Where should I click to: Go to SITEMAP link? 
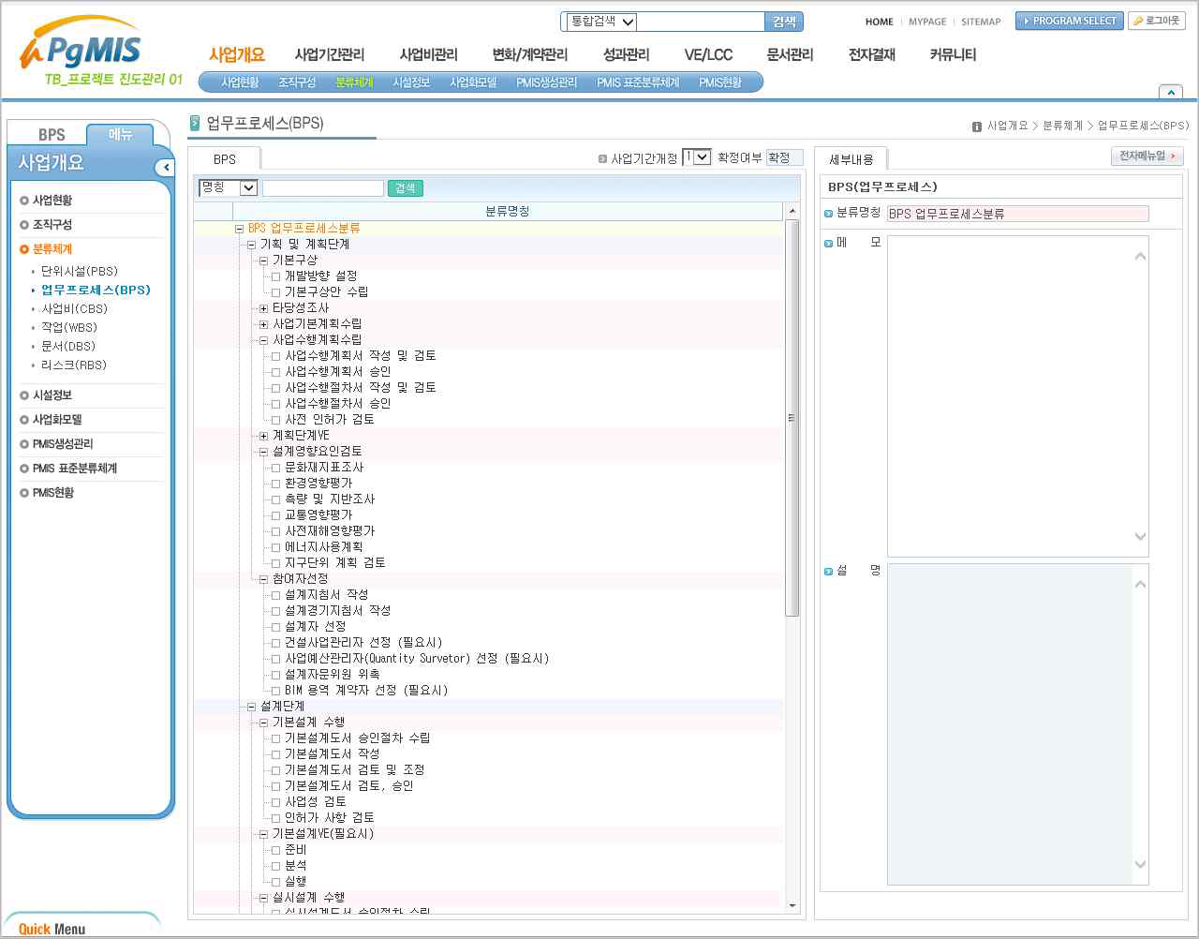tap(981, 22)
